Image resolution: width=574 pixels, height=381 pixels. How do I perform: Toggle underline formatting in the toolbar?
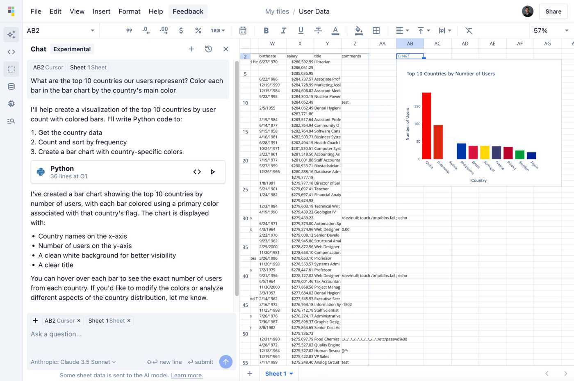pyautogui.click(x=301, y=30)
